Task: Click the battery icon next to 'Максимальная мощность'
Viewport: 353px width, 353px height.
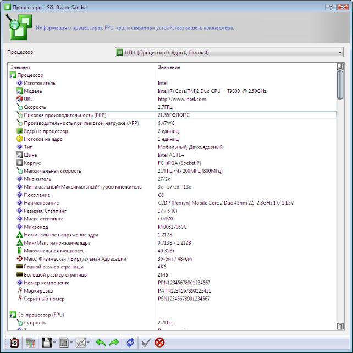Action: tap(20, 251)
